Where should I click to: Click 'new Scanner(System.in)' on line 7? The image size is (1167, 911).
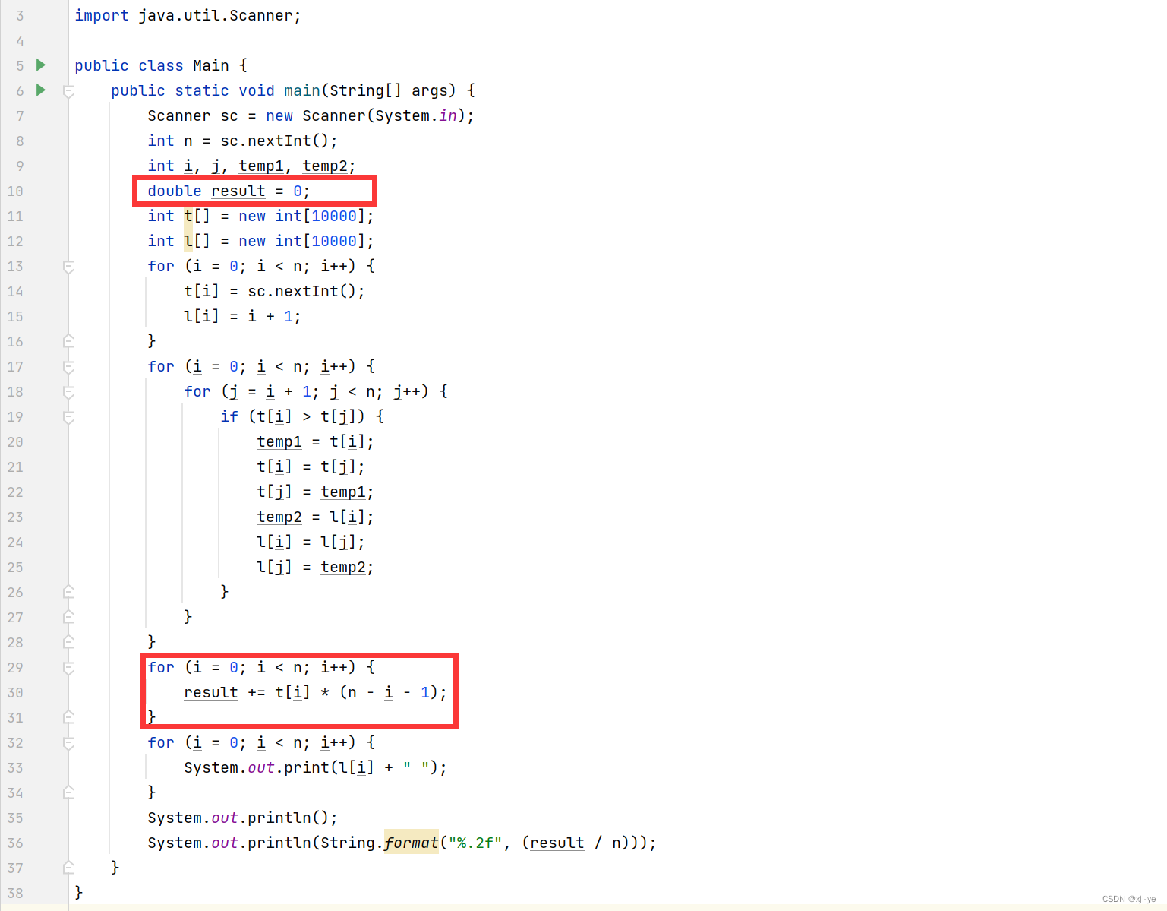tap(365, 115)
